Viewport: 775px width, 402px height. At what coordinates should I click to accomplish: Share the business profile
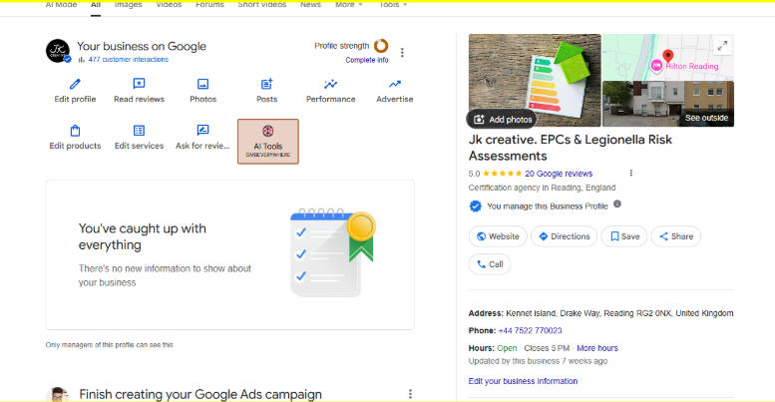pyautogui.click(x=675, y=236)
